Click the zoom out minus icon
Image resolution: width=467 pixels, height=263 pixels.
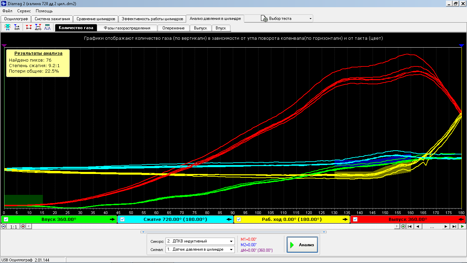tap(3, 226)
